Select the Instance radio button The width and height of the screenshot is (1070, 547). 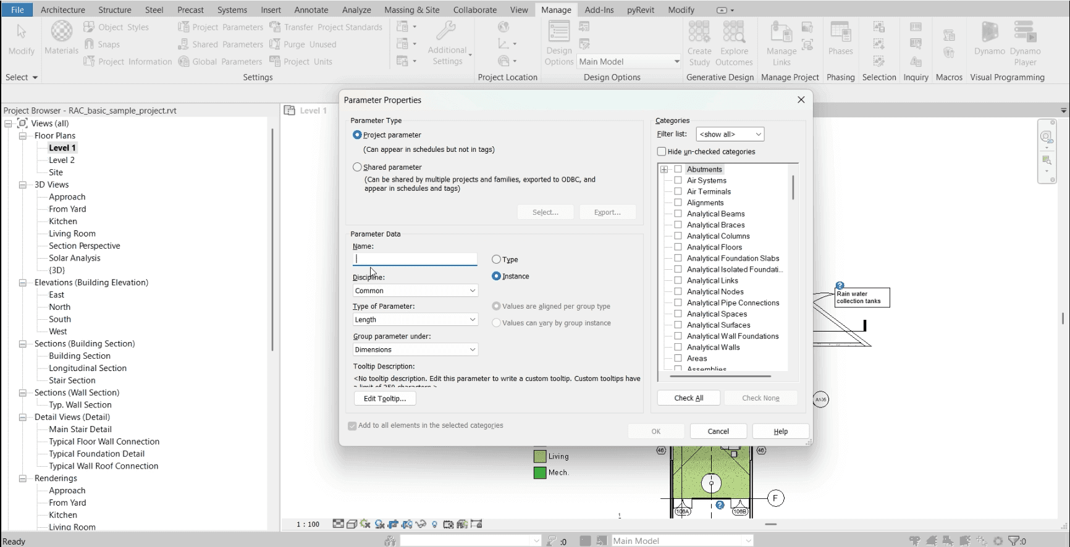pos(496,276)
